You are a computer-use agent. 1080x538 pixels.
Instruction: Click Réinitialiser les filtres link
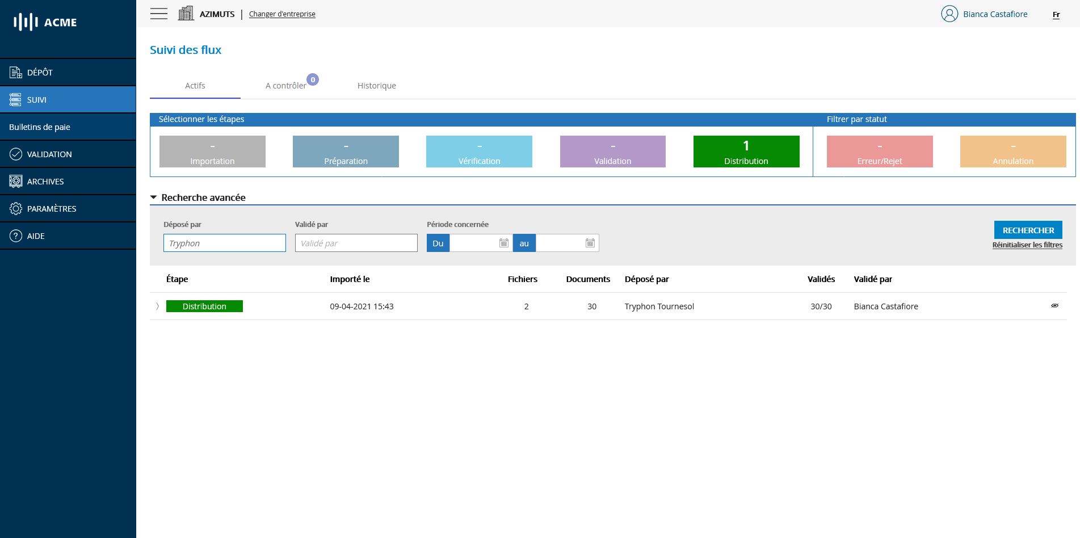point(1027,245)
